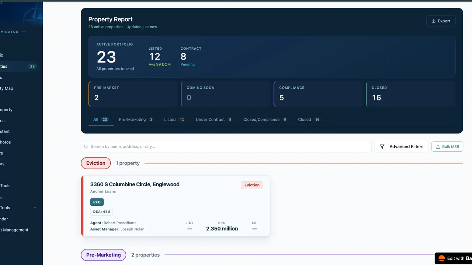Click the Contract count 8
Viewport: 472px width, 265px height.
(183, 56)
